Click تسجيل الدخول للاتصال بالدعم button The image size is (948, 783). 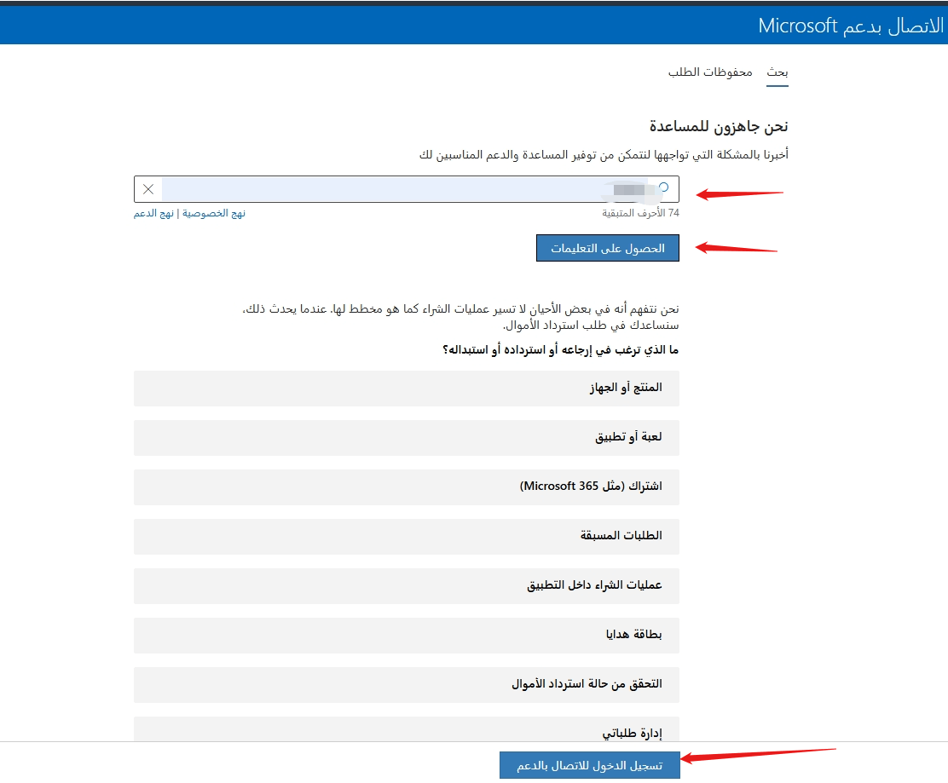589,765
